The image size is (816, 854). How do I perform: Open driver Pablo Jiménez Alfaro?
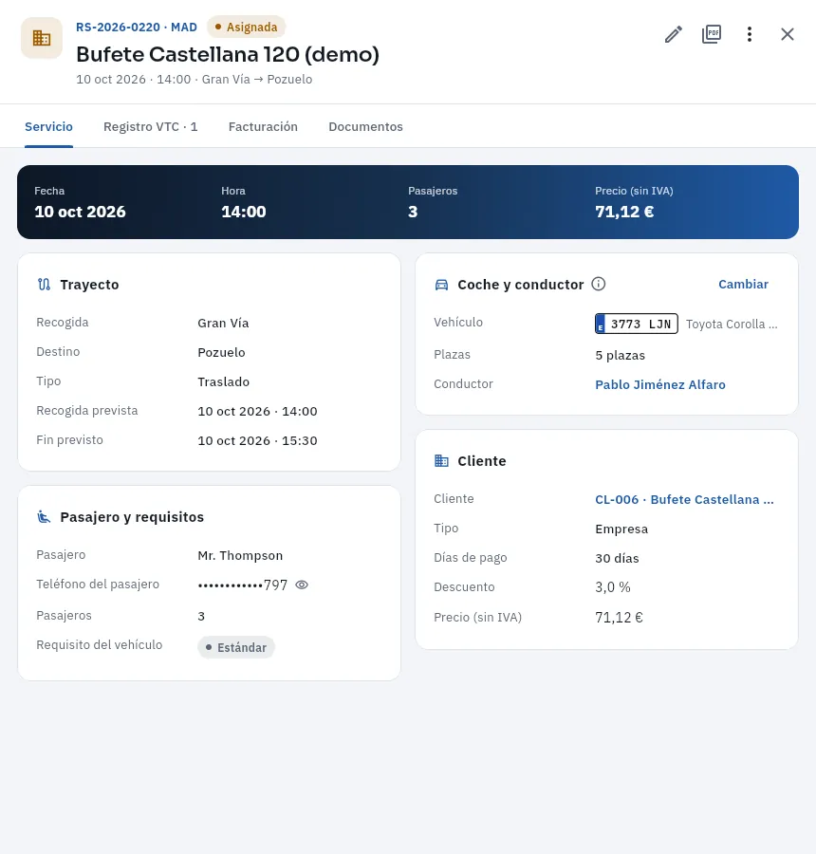coord(660,384)
